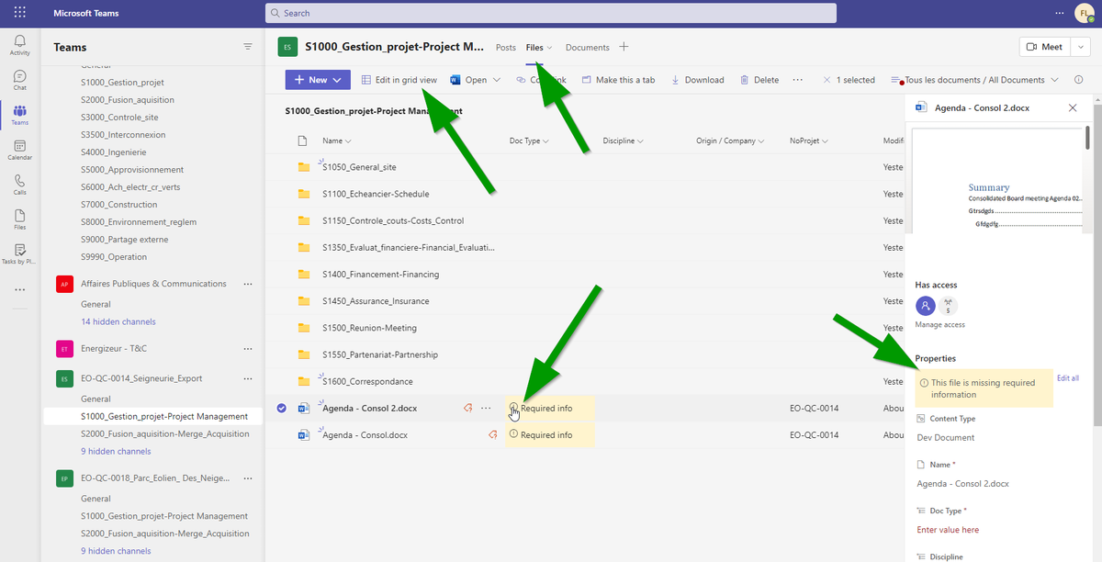Screen dimensions: 1102x562
Task: Open Tous les documents / All Documents view dropdown
Action: (974, 80)
